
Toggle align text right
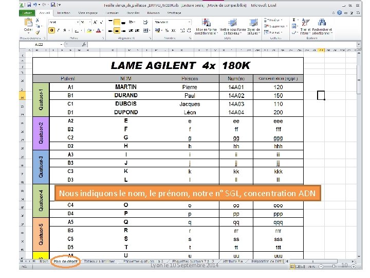(x=123, y=31)
